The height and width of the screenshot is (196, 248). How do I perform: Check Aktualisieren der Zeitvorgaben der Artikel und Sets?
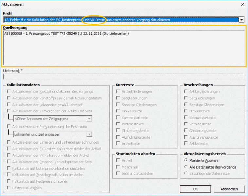9,111
